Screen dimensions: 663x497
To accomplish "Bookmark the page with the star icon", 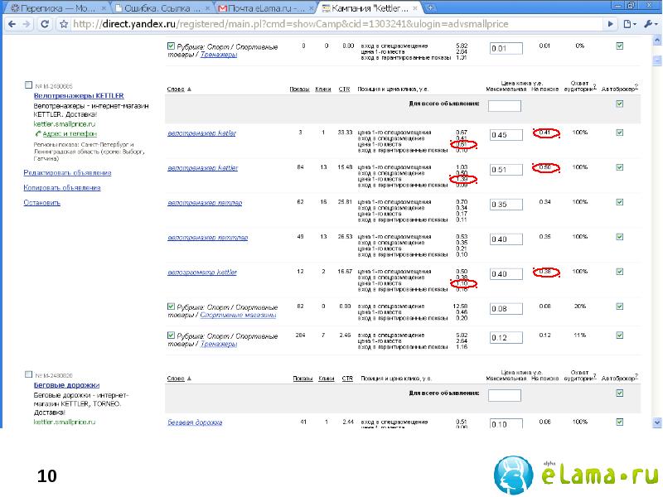I will [64, 24].
